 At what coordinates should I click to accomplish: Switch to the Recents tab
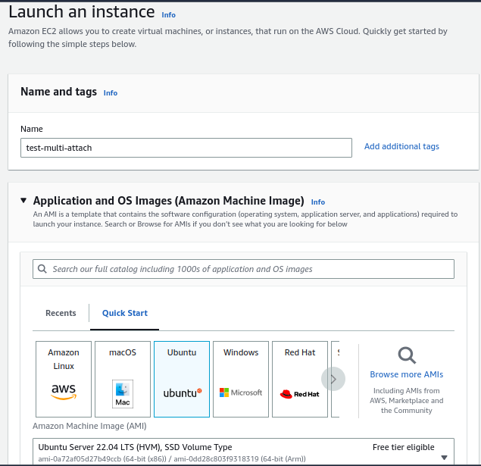click(61, 313)
